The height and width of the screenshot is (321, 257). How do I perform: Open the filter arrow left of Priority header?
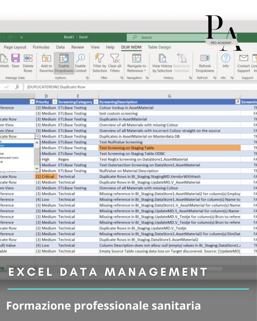point(32,102)
